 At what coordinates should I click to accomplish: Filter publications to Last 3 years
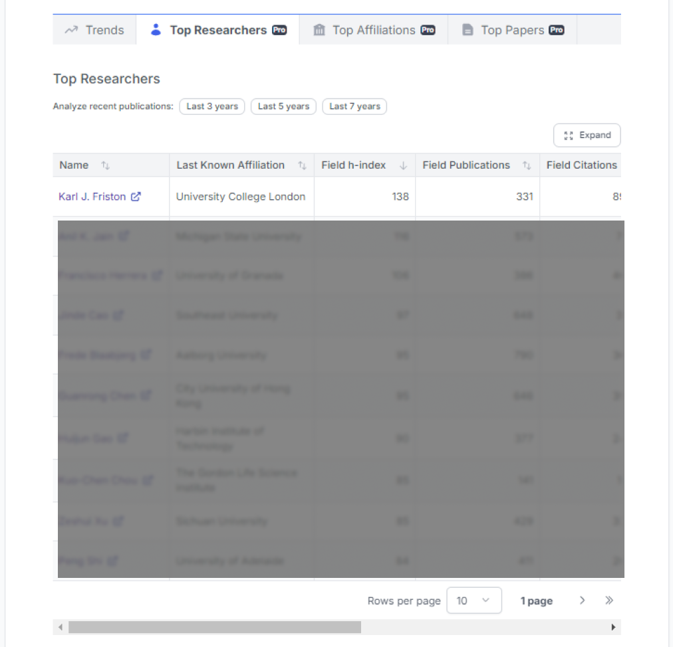pos(212,106)
